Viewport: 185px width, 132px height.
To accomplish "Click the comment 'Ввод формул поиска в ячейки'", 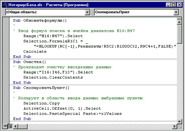I will [53, 31].
